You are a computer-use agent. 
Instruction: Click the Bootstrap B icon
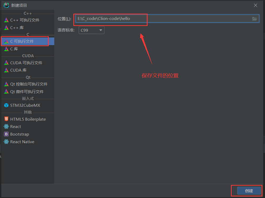tap(6, 134)
